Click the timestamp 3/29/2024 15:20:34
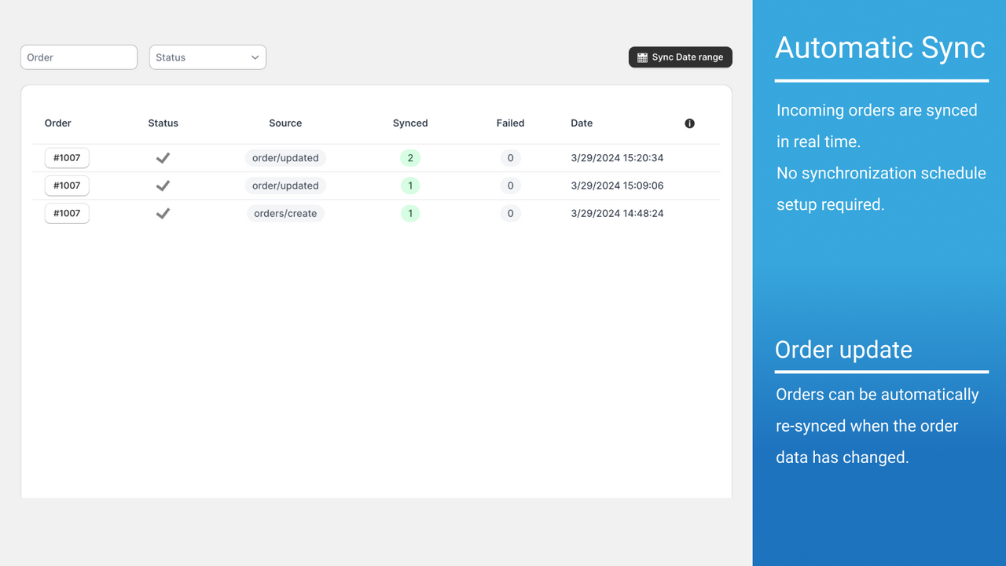The height and width of the screenshot is (566, 1006). click(618, 157)
